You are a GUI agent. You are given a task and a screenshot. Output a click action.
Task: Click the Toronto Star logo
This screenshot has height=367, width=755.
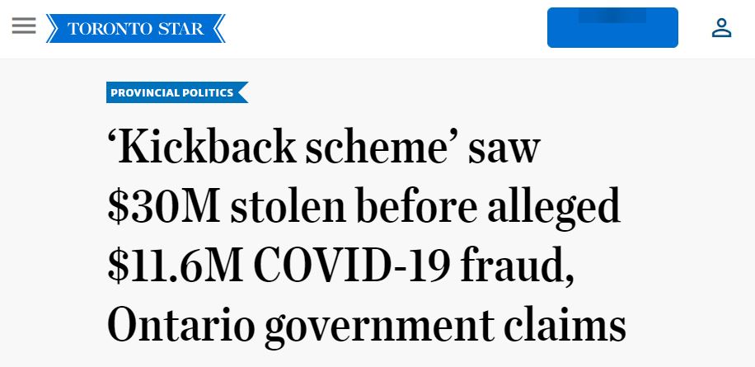[x=136, y=29]
